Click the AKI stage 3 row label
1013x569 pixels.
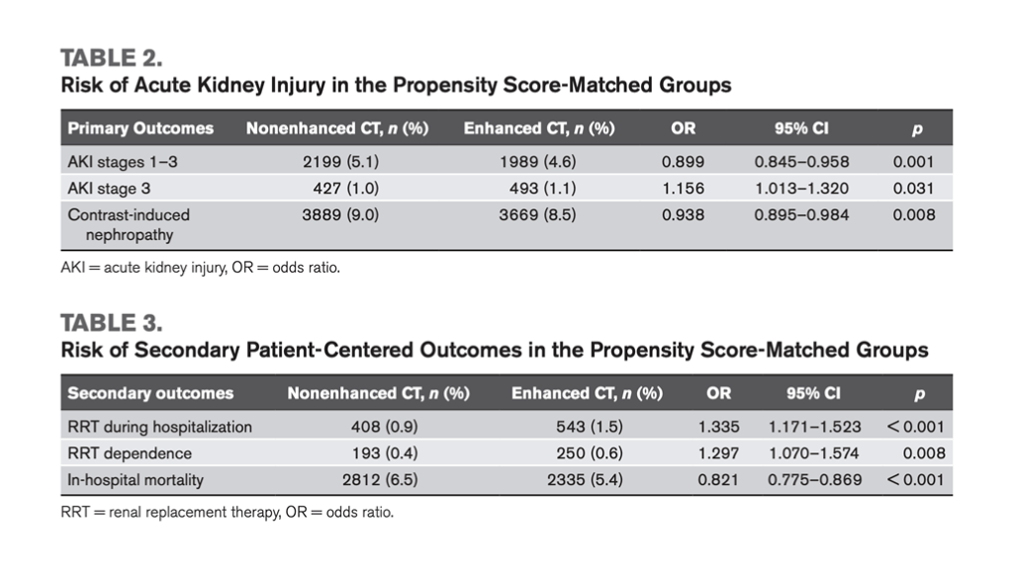point(110,189)
